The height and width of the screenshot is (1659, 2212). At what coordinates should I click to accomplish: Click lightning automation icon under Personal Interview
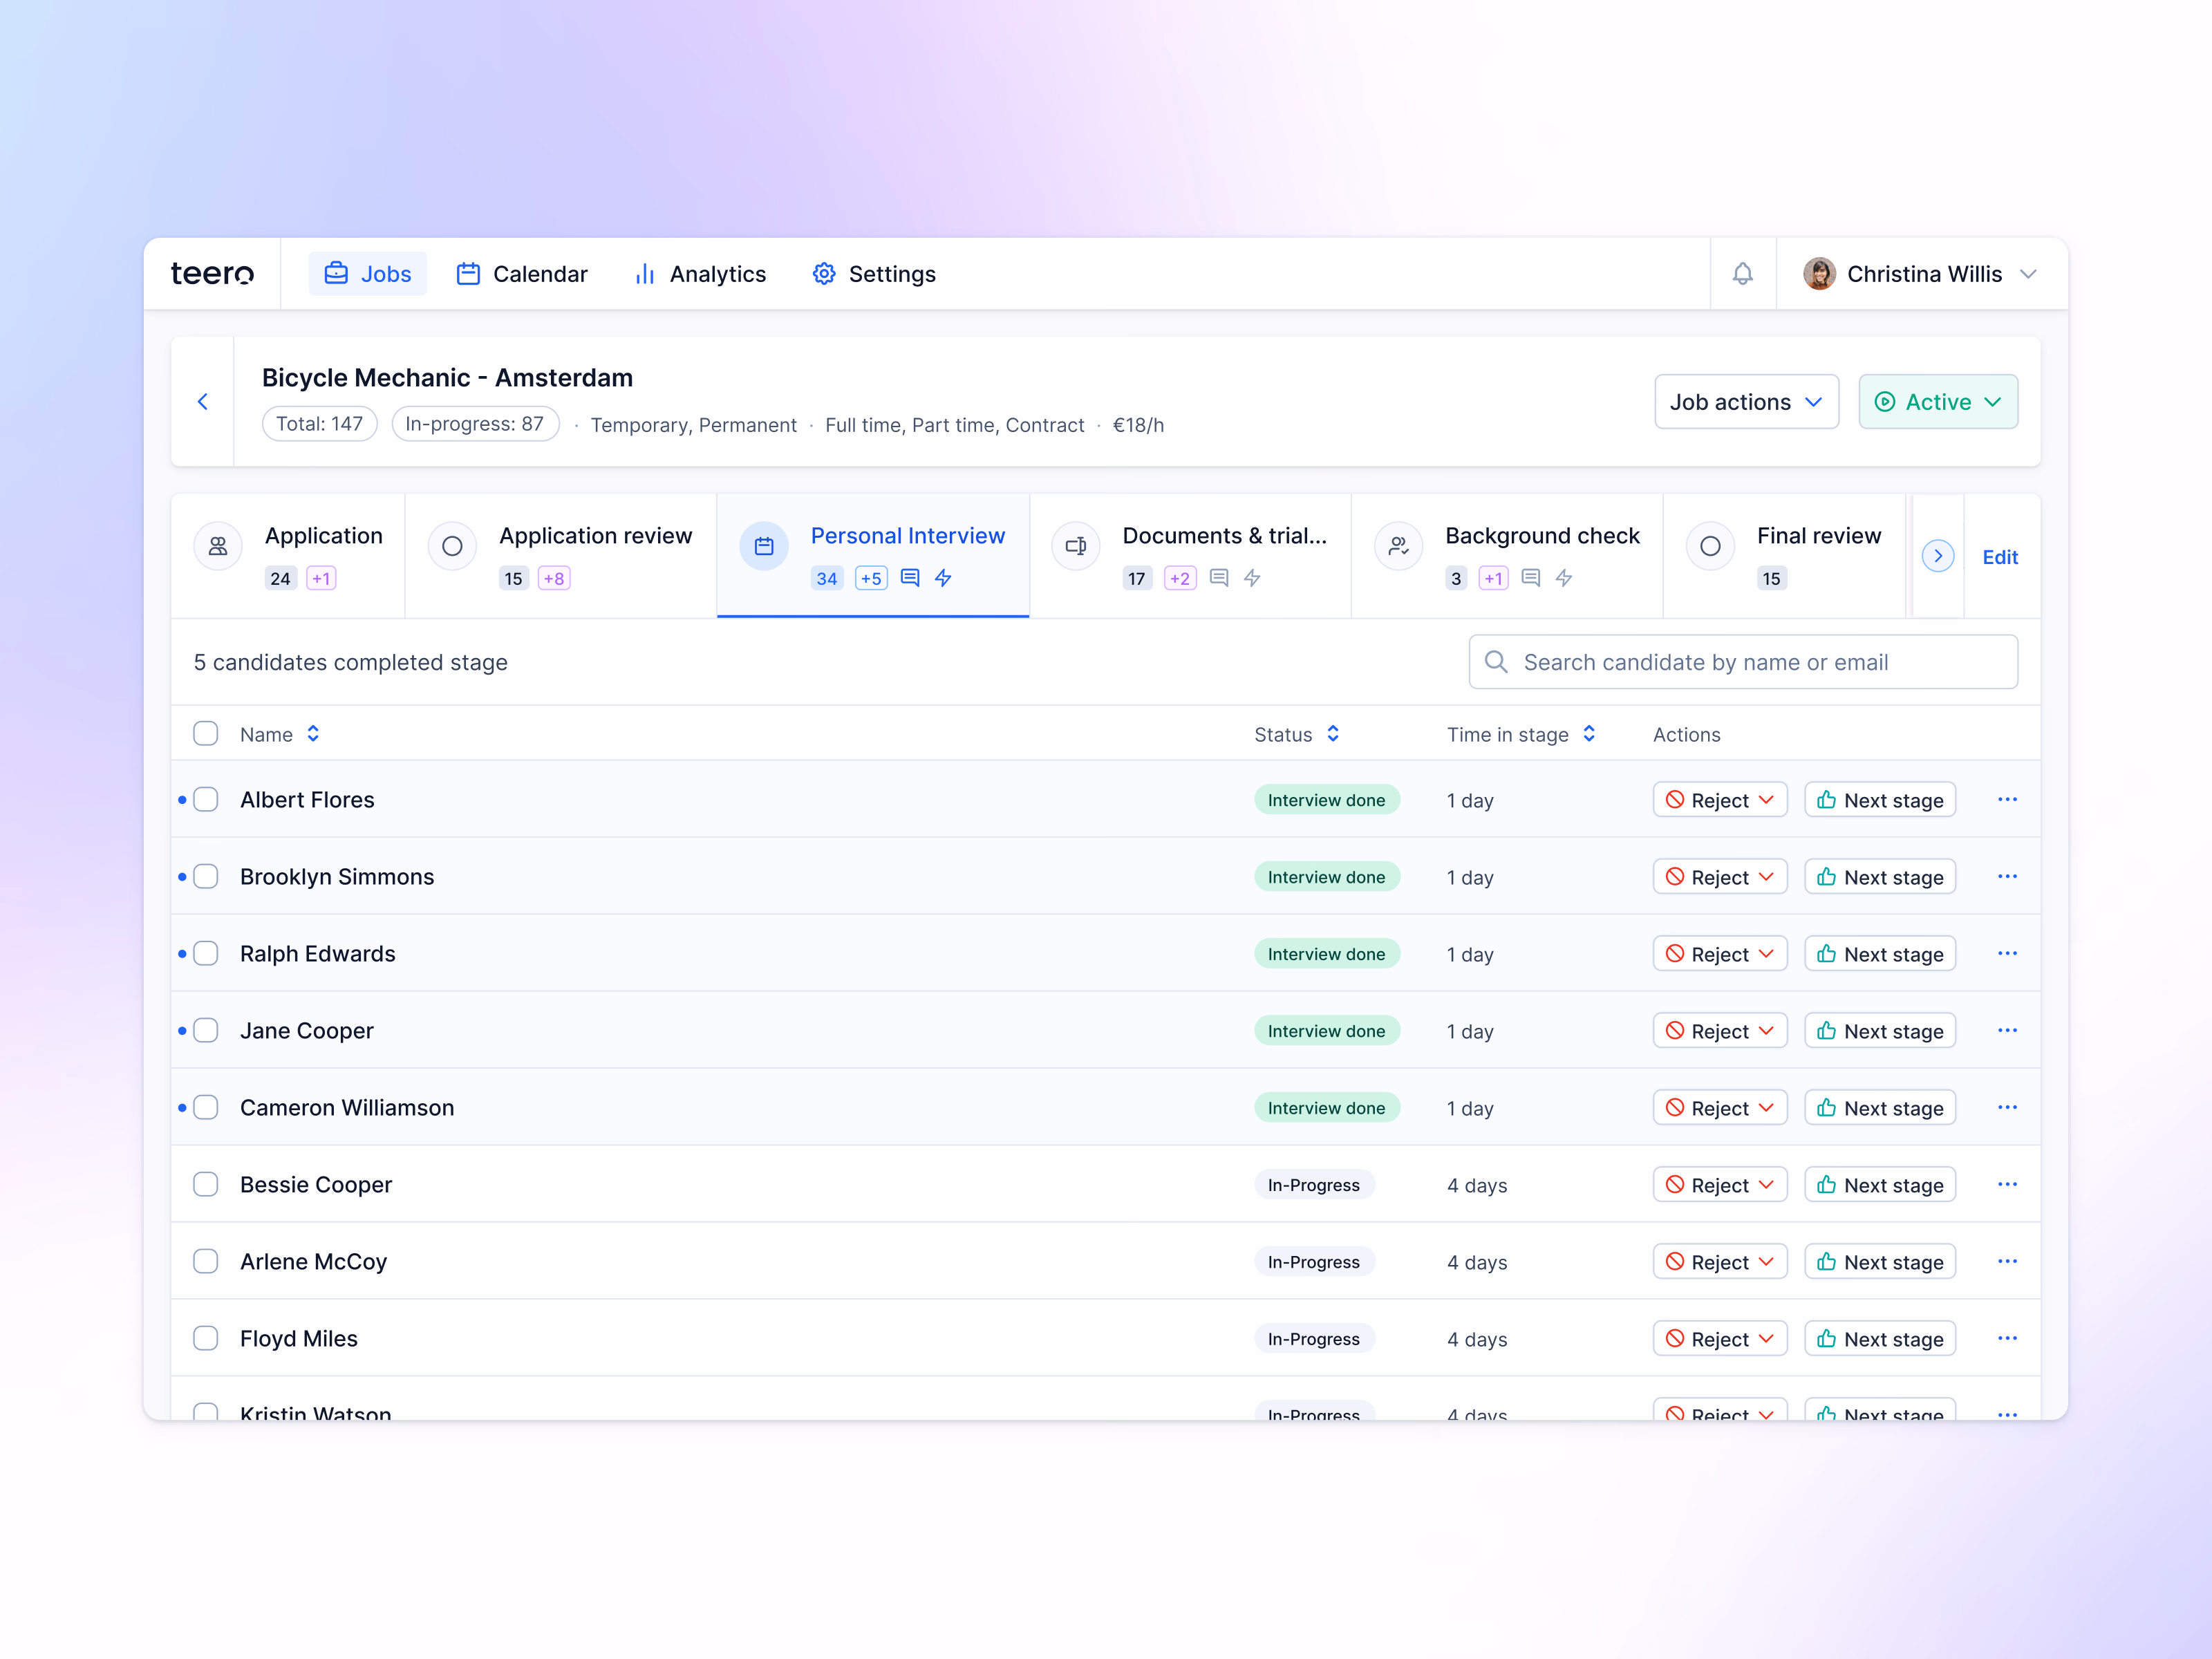pos(943,578)
